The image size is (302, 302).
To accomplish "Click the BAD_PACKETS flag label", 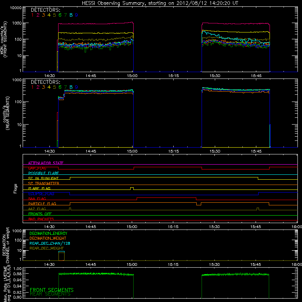I will click(41, 219).
